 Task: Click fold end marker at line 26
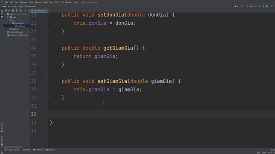(x=48, y=65)
